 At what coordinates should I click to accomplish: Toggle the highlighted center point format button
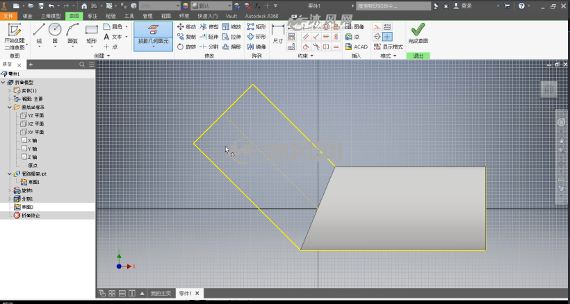pyautogui.click(x=387, y=37)
